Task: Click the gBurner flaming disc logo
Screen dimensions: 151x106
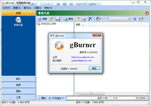Action: coord(59,45)
